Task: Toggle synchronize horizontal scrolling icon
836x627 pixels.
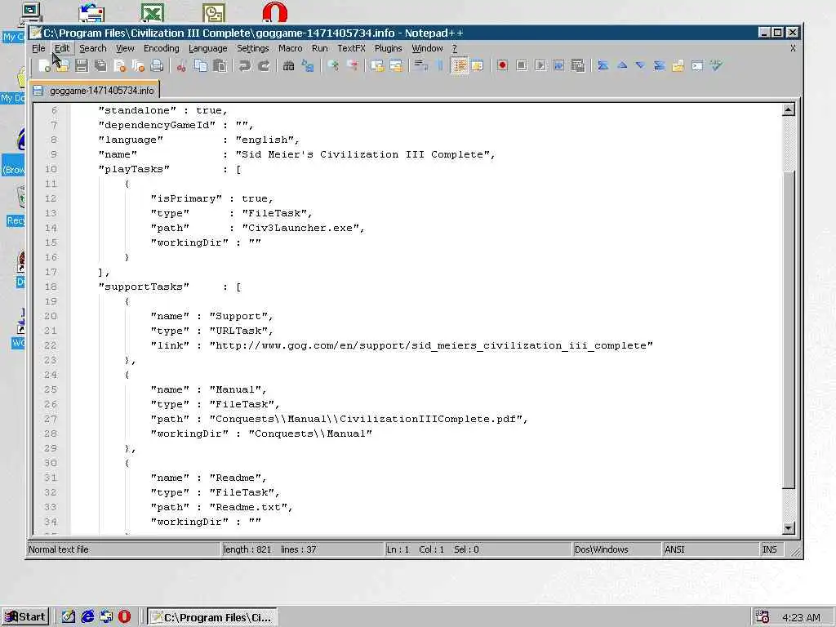Action: (x=396, y=65)
